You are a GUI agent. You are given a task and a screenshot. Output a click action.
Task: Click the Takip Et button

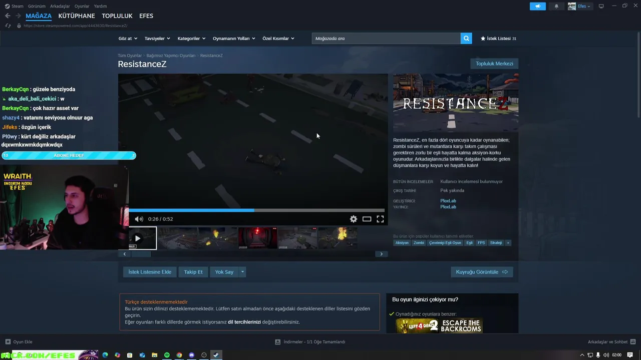pos(193,272)
